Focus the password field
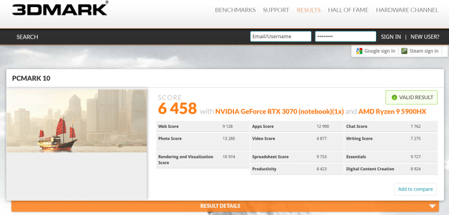This screenshot has width=449, height=215. 345,36
